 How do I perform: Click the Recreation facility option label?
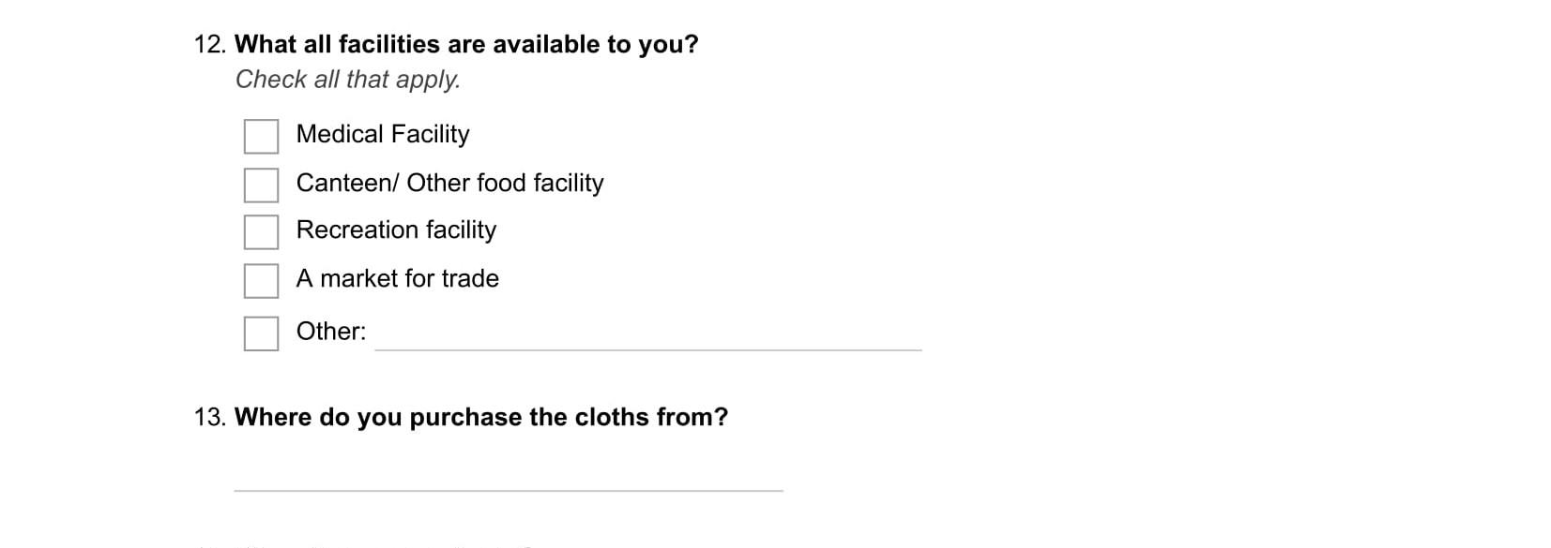[396, 230]
